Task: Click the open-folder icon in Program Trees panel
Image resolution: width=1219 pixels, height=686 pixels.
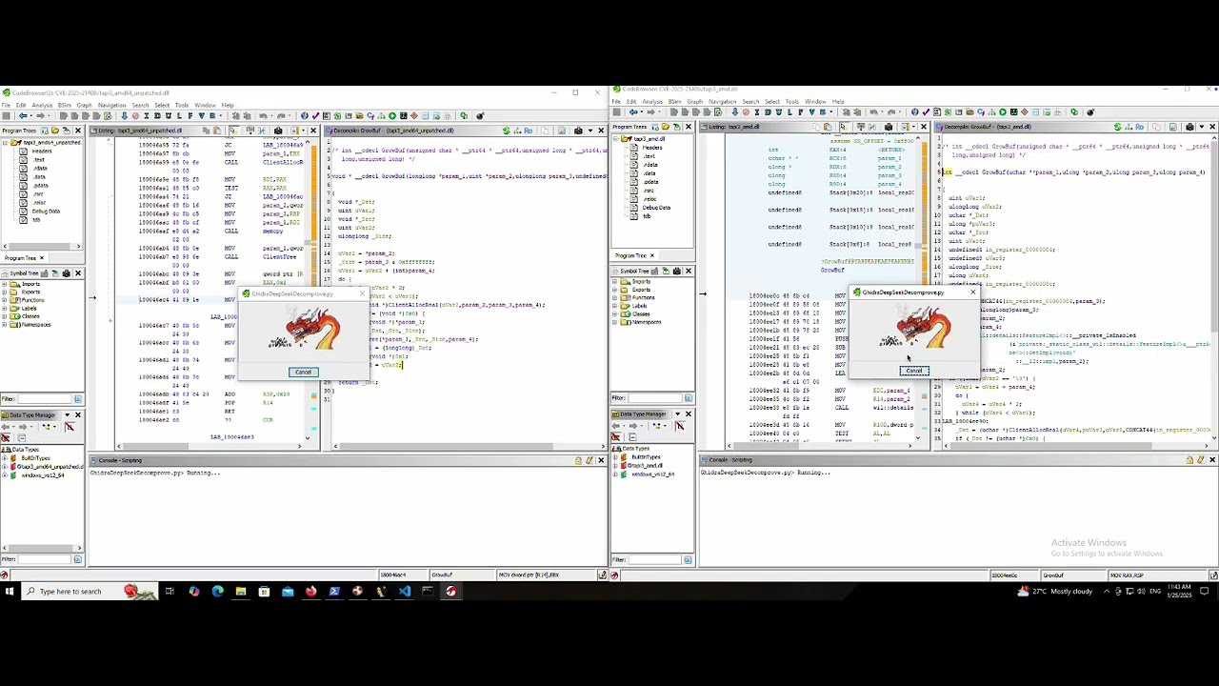Action: (55, 131)
